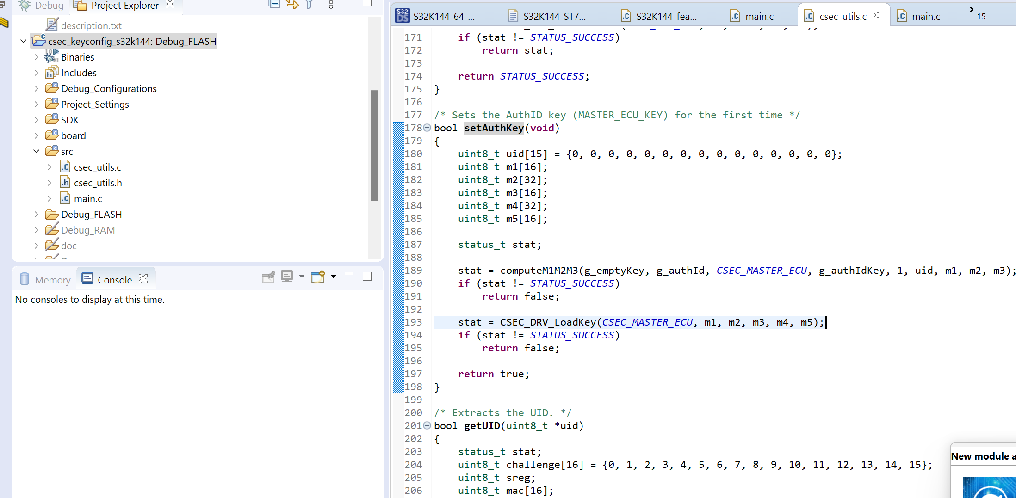The width and height of the screenshot is (1016, 498).
Task: Open a new console via Open Console icon
Action: click(318, 277)
